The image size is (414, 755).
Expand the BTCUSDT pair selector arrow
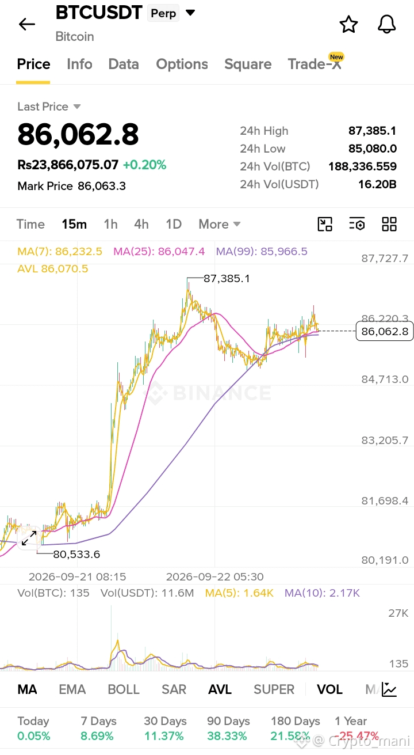190,13
